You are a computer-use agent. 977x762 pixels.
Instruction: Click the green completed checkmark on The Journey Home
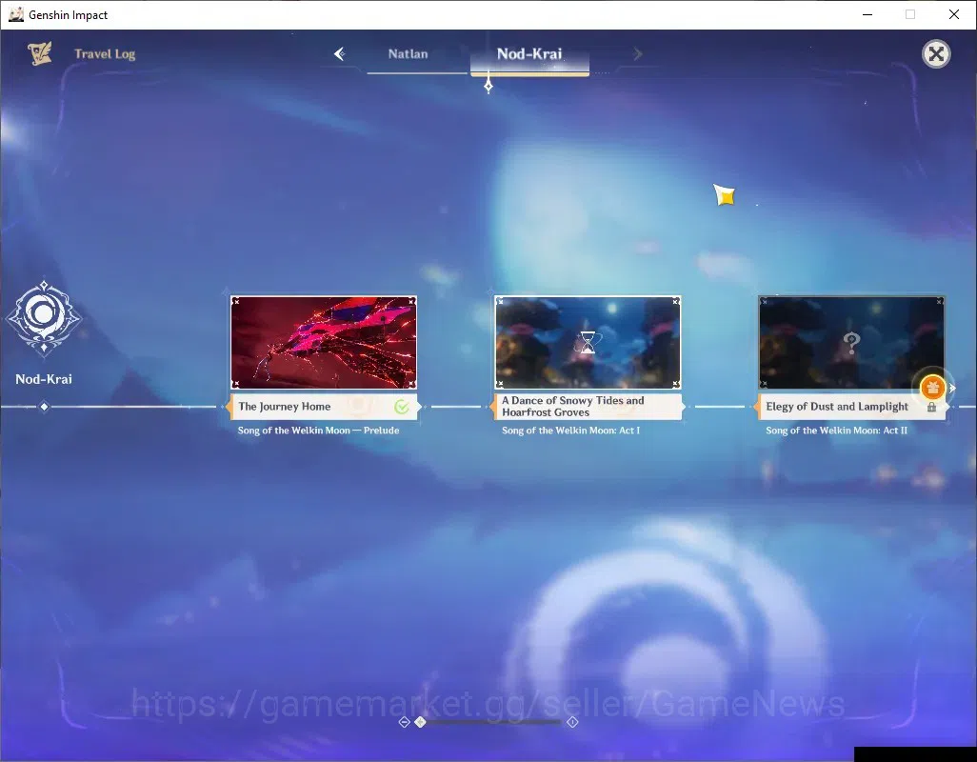pyautogui.click(x=402, y=407)
